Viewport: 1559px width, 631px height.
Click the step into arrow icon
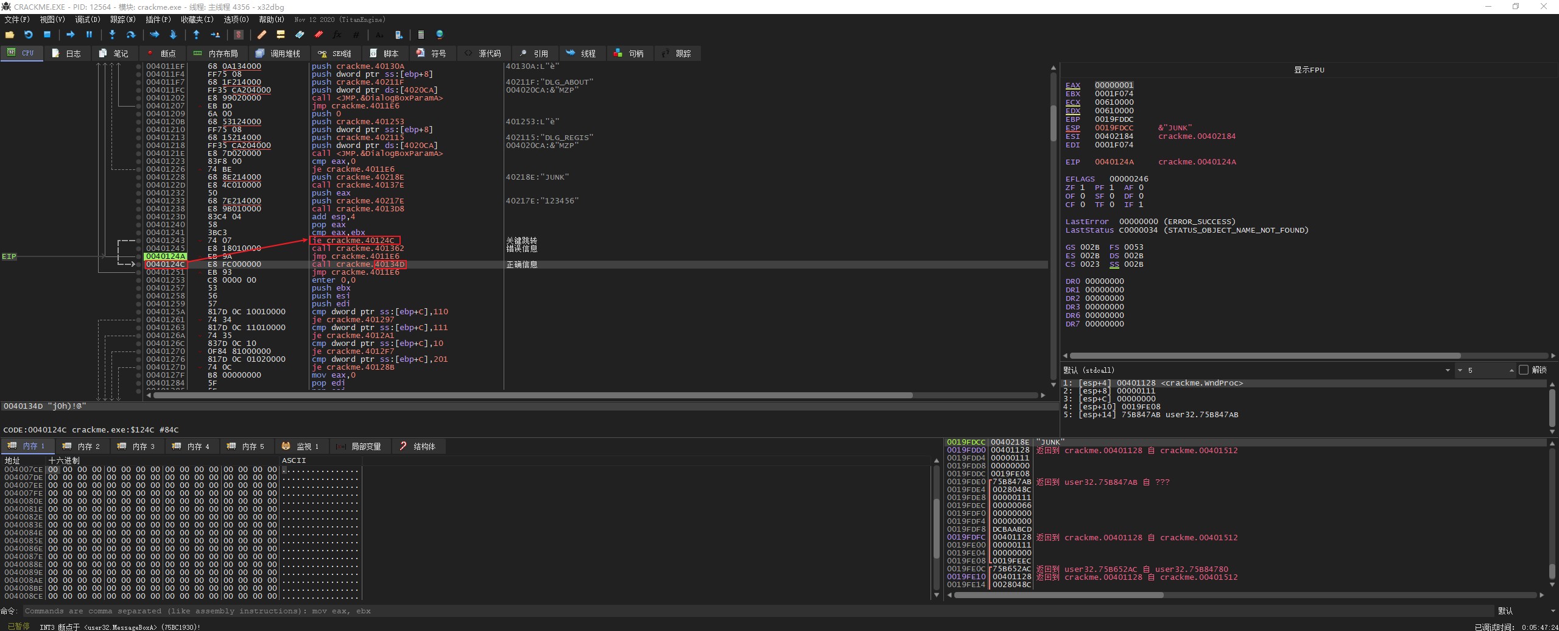tap(112, 35)
